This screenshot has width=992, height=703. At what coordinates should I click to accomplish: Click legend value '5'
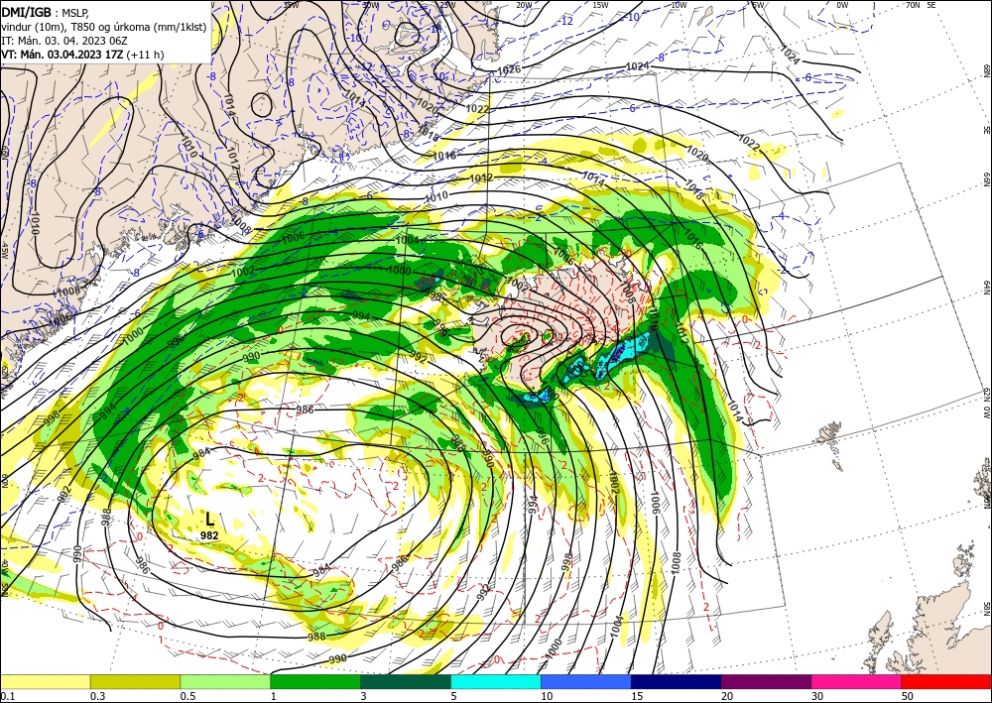pyautogui.click(x=453, y=696)
